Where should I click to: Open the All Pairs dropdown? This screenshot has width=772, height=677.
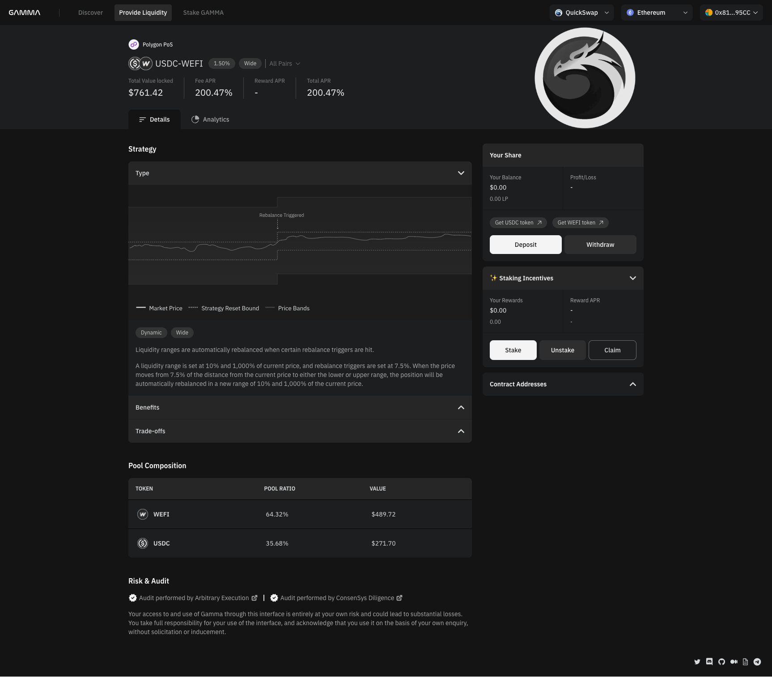point(285,63)
